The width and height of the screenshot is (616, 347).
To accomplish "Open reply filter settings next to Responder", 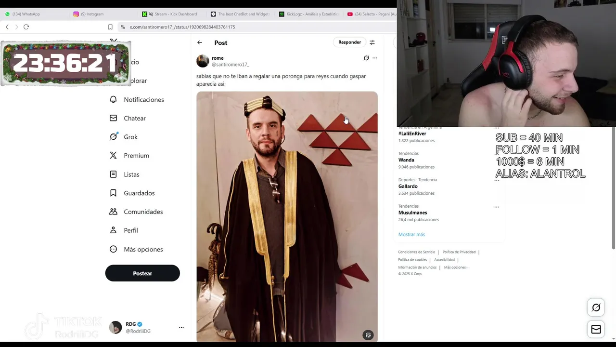I will coord(372,42).
